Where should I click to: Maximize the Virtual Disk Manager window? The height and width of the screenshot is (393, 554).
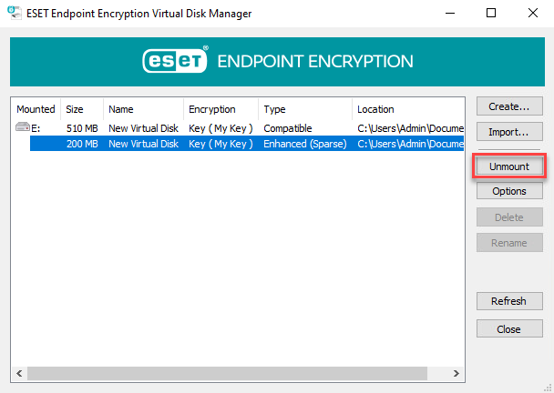pos(491,13)
